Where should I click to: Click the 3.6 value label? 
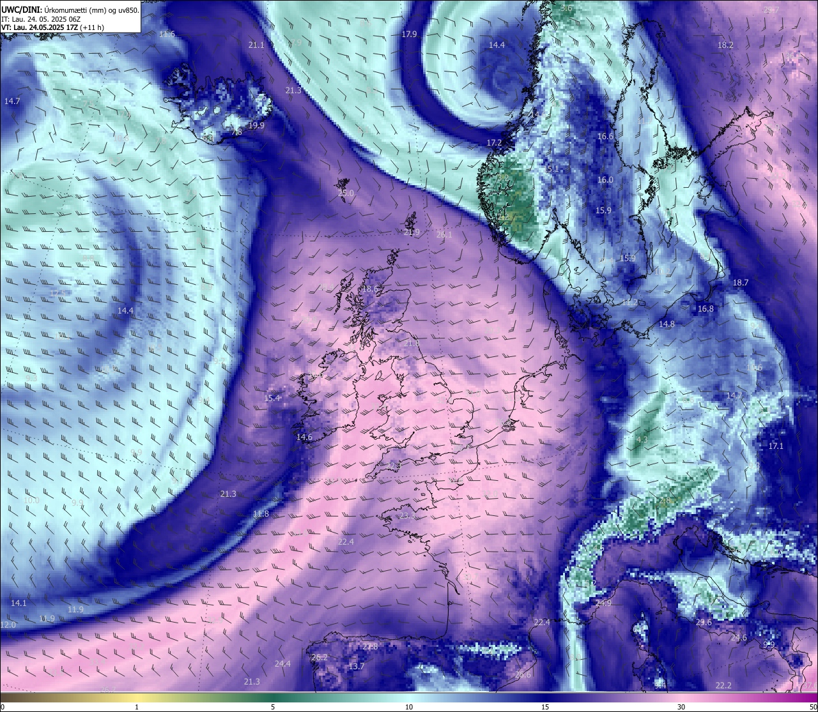(x=566, y=8)
